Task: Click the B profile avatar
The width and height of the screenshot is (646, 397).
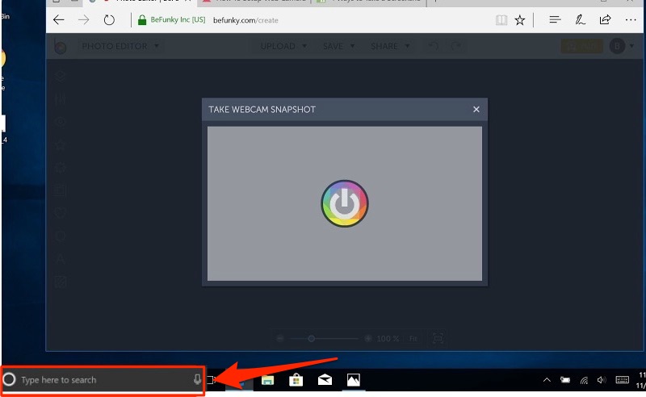Action: 617,46
